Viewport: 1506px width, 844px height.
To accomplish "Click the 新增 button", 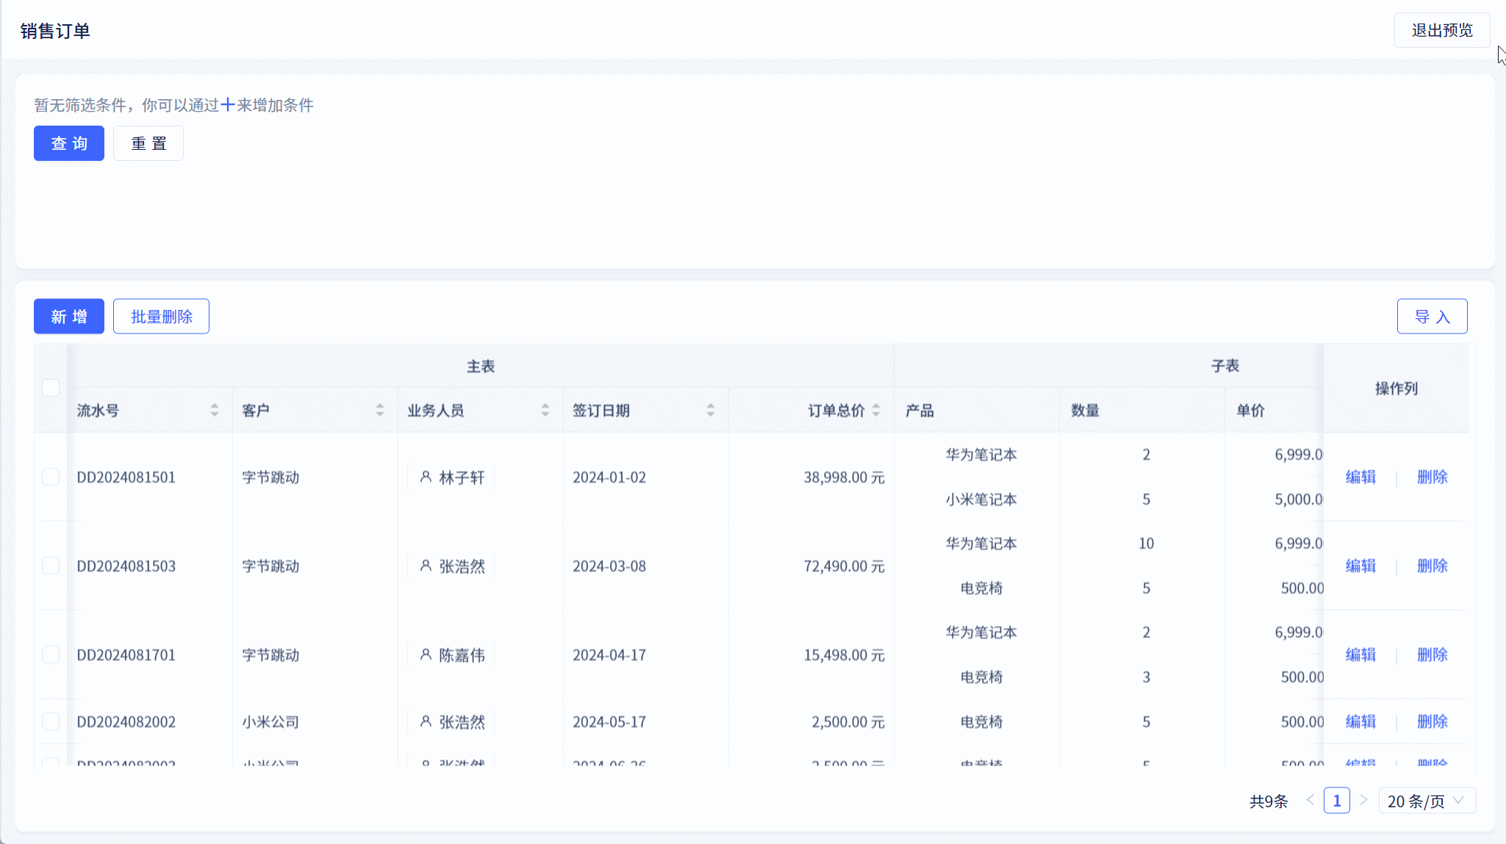I will pos(69,317).
